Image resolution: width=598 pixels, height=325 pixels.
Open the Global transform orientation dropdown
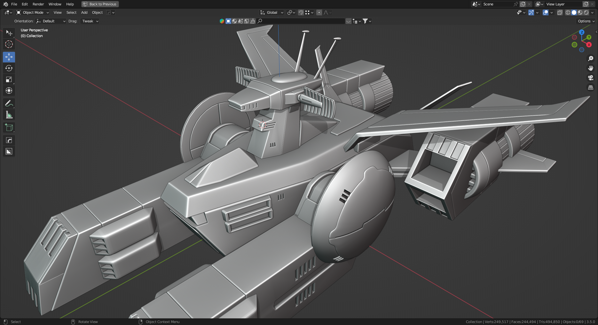(272, 12)
